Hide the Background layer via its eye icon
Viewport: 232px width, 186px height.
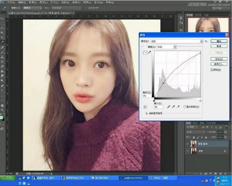187,151
